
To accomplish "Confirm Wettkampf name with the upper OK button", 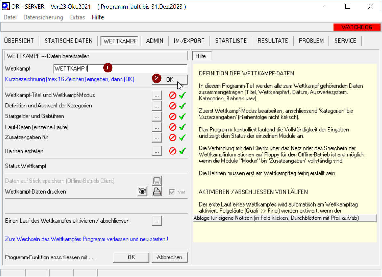I will pyautogui.click(x=170, y=80).
